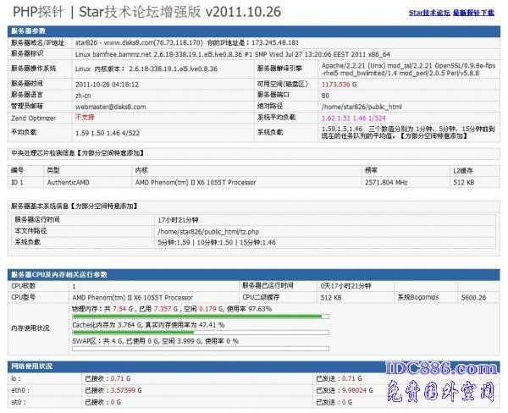508x413 pixels.
Task: Select the 服务器CPU及内存相关运行参数 header bar
Action: pyautogui.click(x=58, y=275)
